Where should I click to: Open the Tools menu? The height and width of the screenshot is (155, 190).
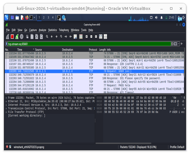click(84, 30)
